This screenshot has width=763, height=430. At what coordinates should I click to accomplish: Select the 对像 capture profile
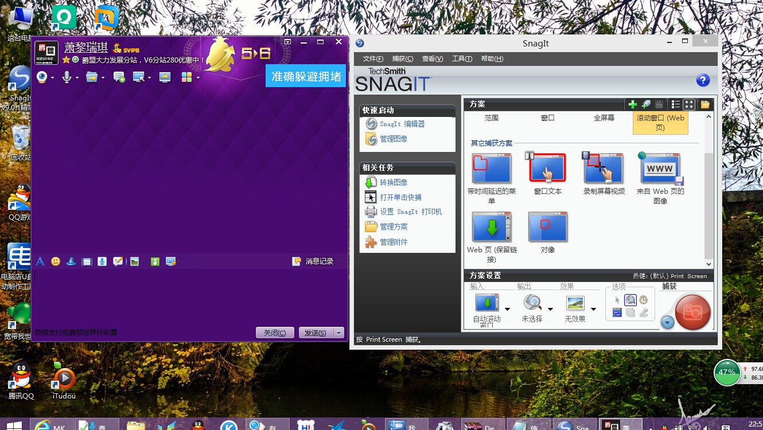[x=548, y=233]
